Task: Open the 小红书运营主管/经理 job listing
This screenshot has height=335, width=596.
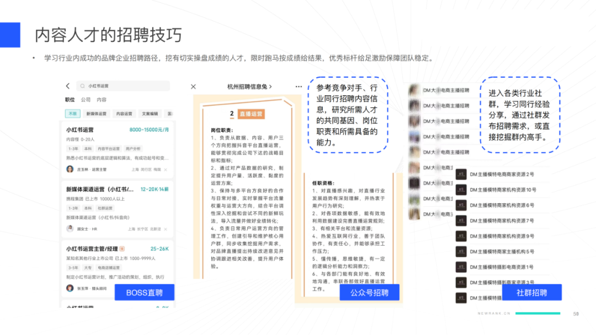Action: click(x=118, y=270)
